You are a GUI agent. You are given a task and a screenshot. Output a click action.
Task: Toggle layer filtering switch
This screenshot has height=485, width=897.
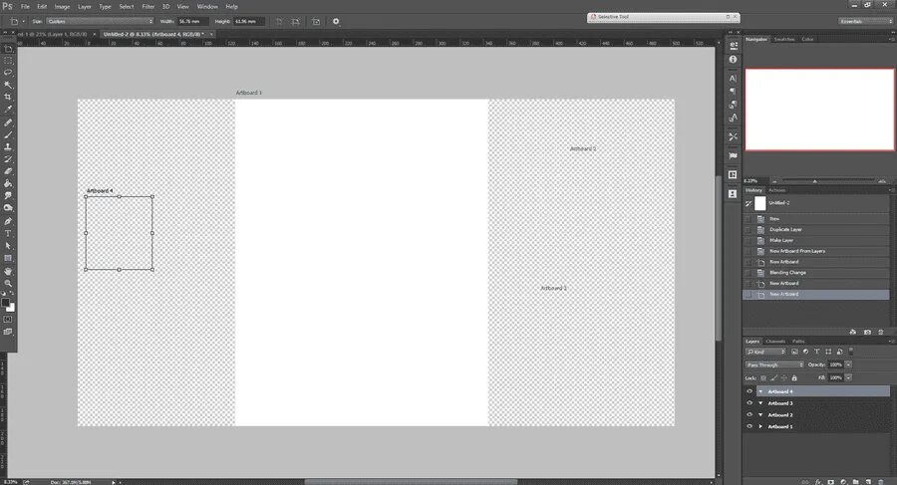pyautogui.click(x=851, y=351)
